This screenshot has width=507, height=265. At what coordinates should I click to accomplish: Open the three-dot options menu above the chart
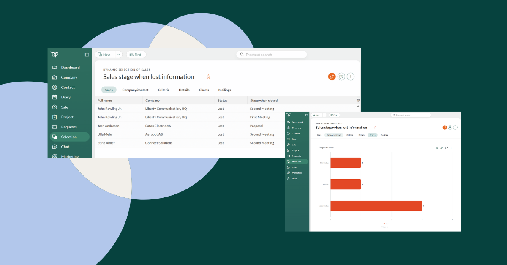pos(451,148)
